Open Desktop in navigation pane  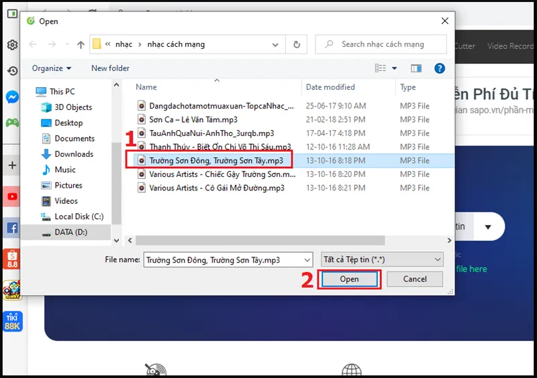62,123
